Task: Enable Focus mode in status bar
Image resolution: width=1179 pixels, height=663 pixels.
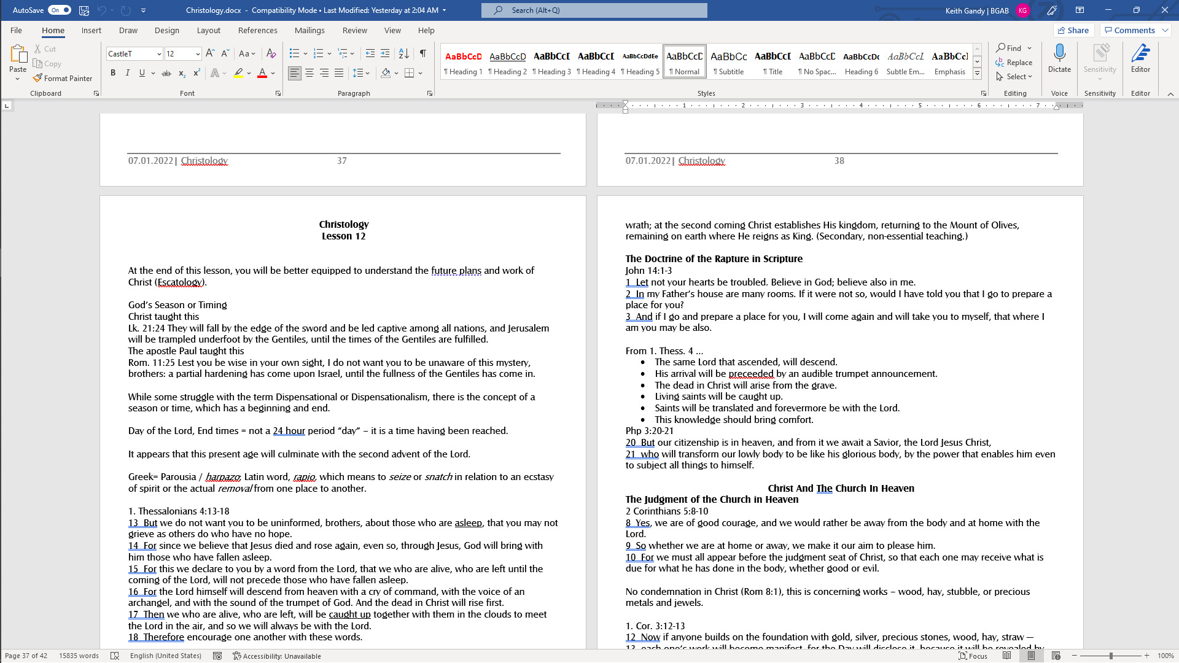Action: 973,656
